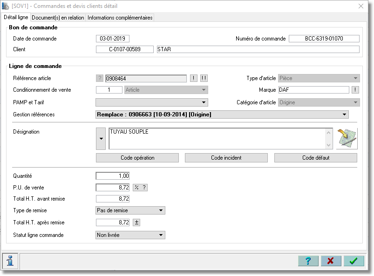
Task: Expand the Gestion références dropdown
Action: [222, 114]
